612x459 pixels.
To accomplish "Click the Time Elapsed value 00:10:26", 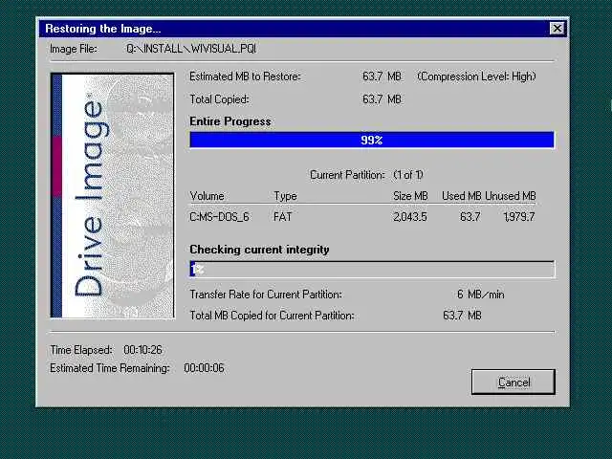I will [142, 350].
